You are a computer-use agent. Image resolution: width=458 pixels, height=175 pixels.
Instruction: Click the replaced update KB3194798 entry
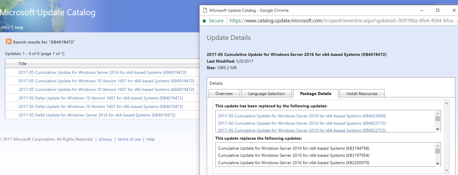coord(294,148)
